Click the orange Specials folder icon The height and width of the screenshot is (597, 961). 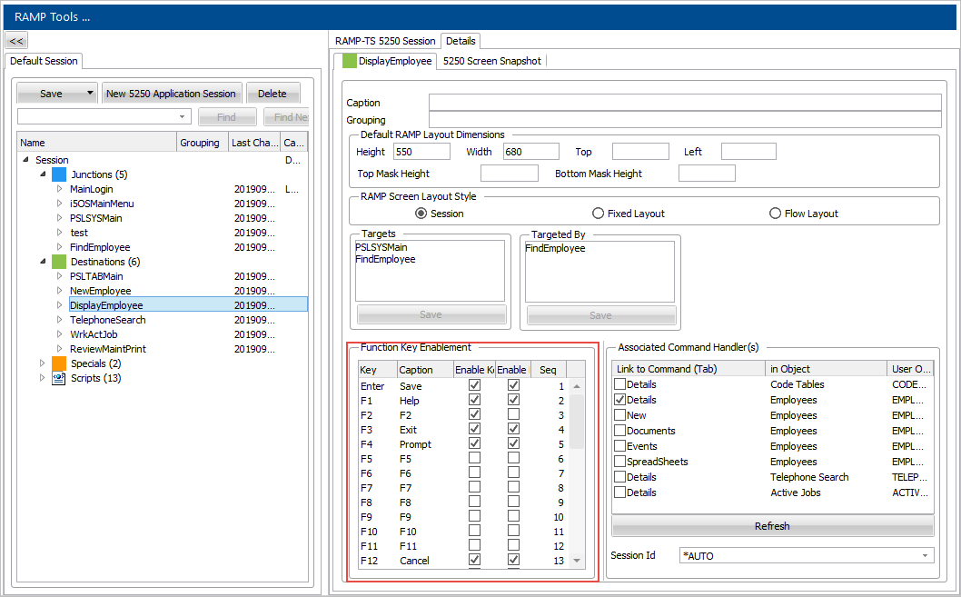click(59, 363)
